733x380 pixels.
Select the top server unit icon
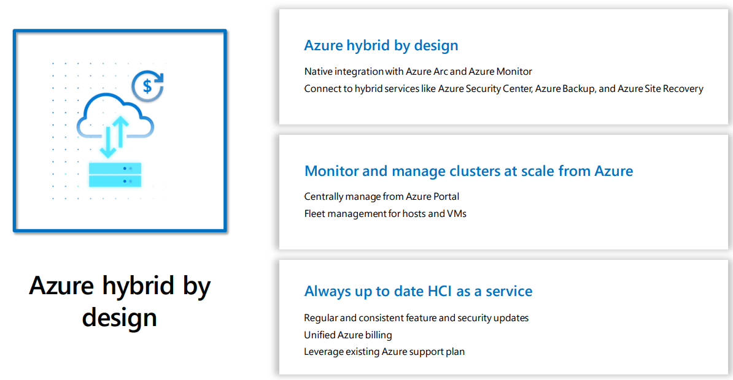115,168
